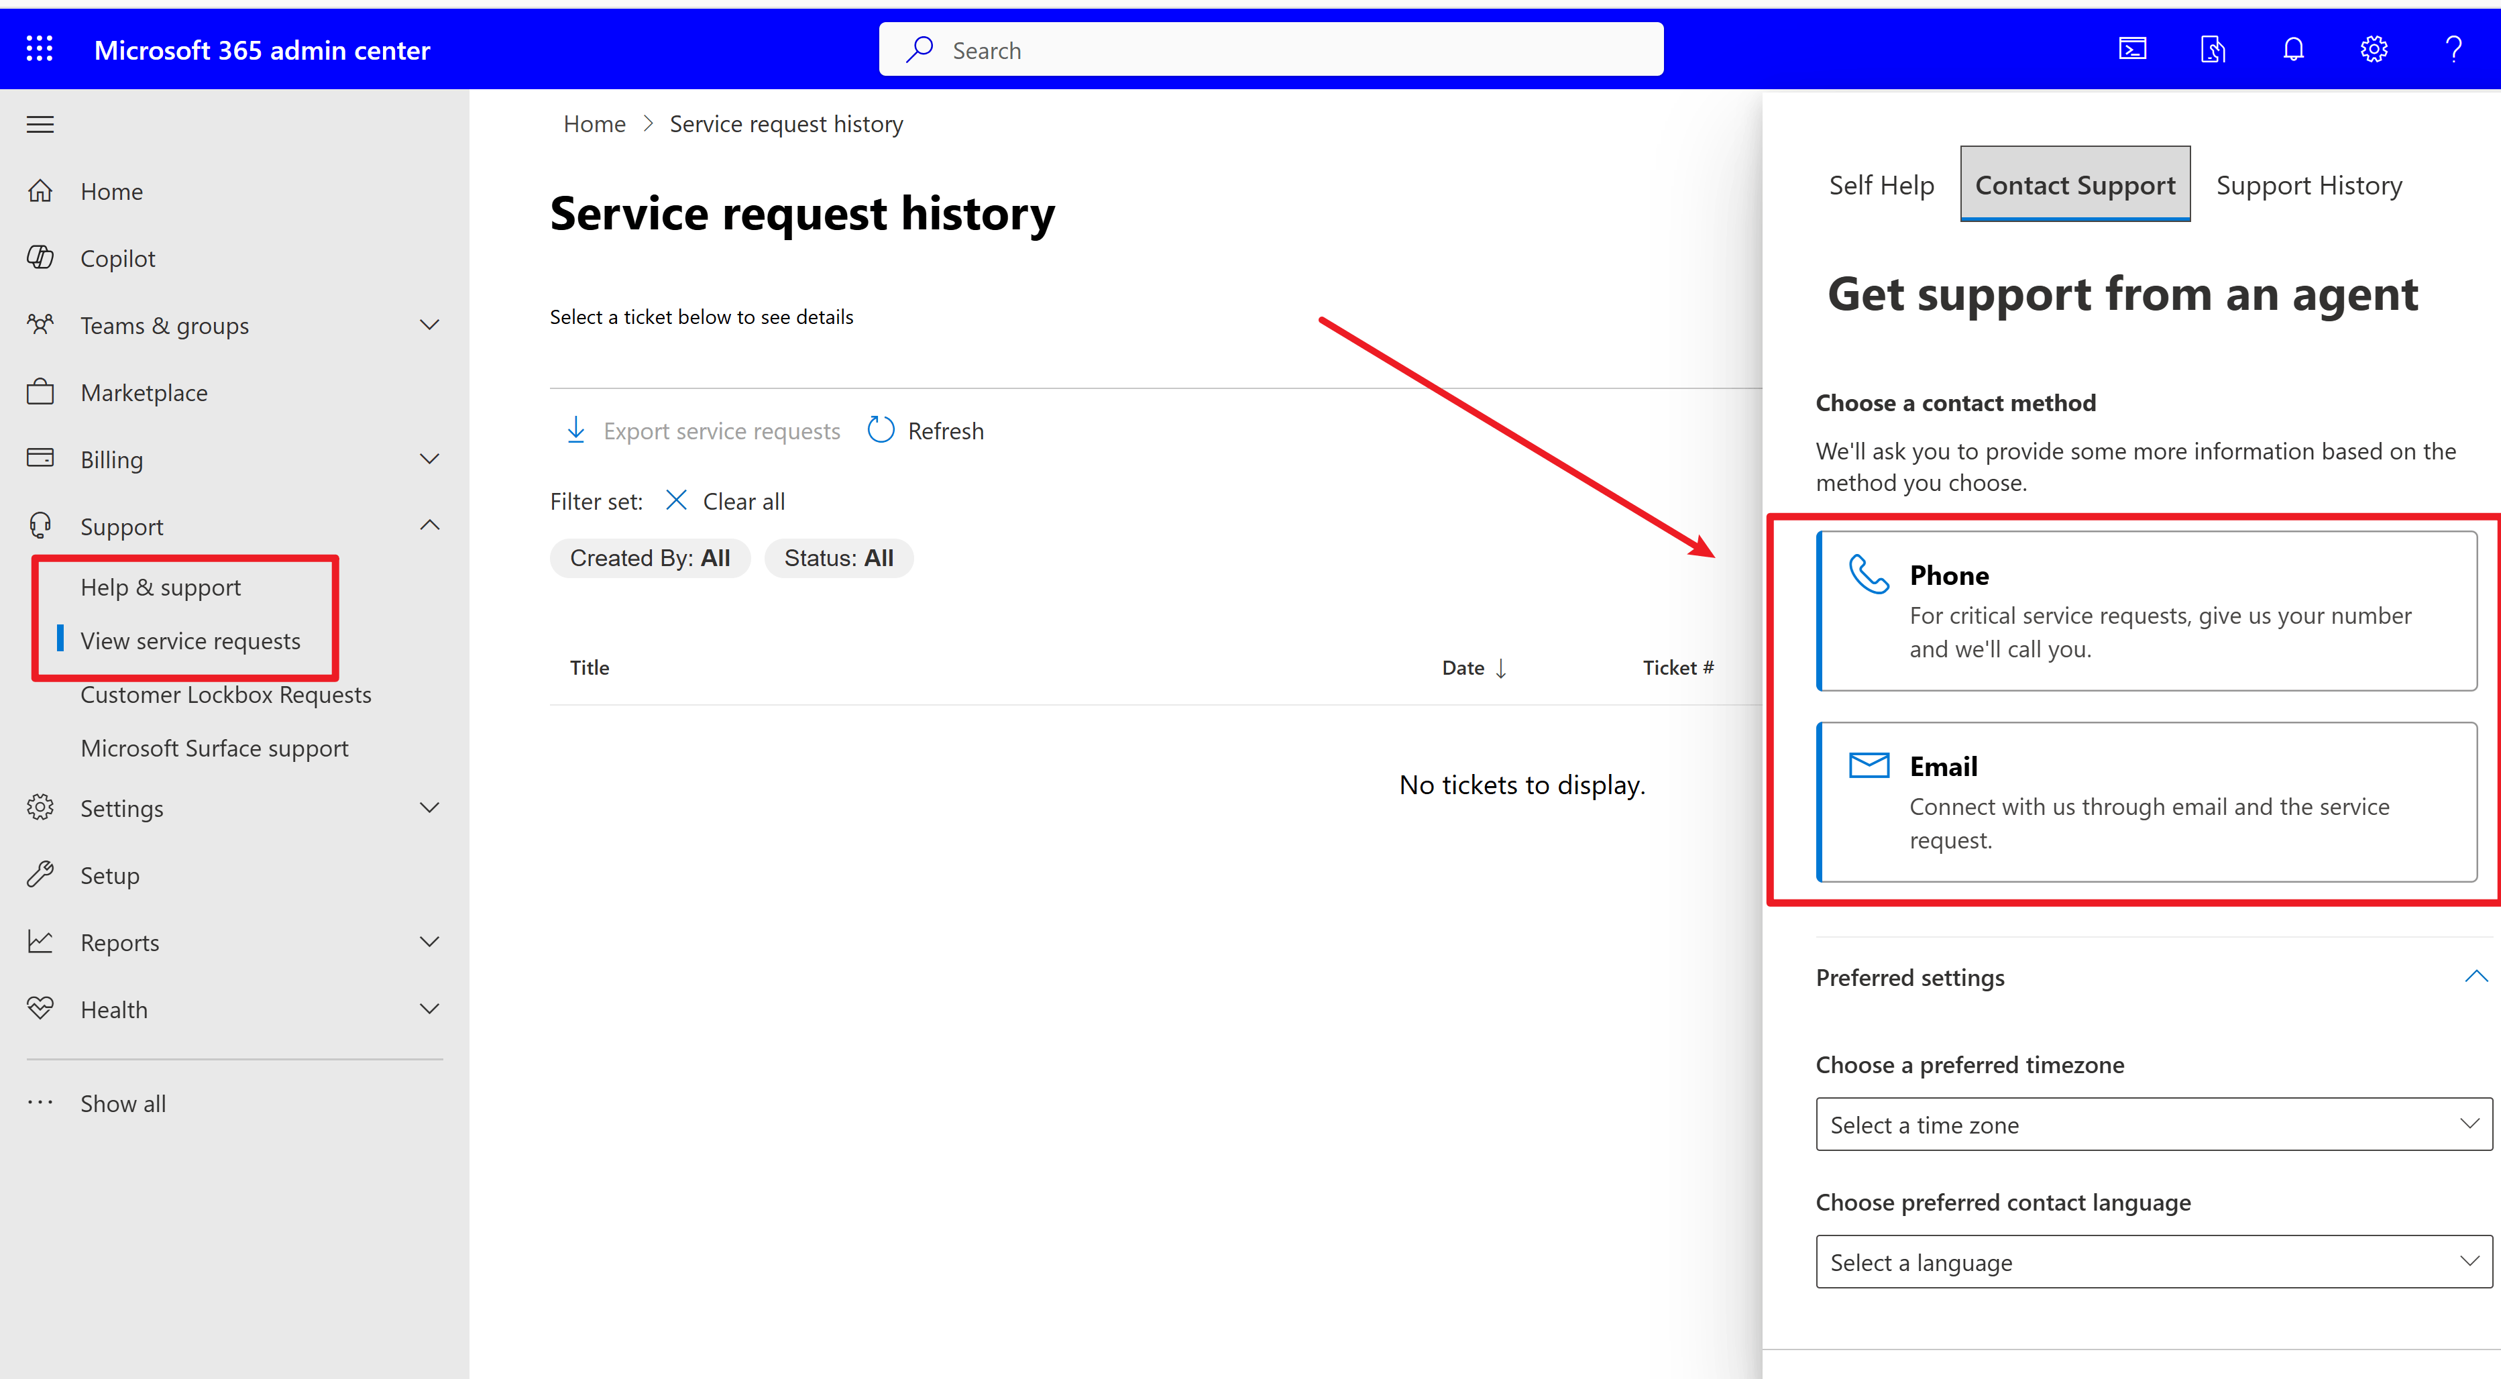Expand the Billing section chevron
The width and height of the screenshot is (2501, 1379).
point(429,458)
